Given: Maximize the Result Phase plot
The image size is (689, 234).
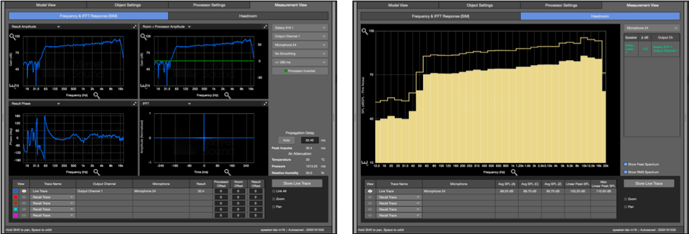Looking at the screenshot, I should coord(135,104).
